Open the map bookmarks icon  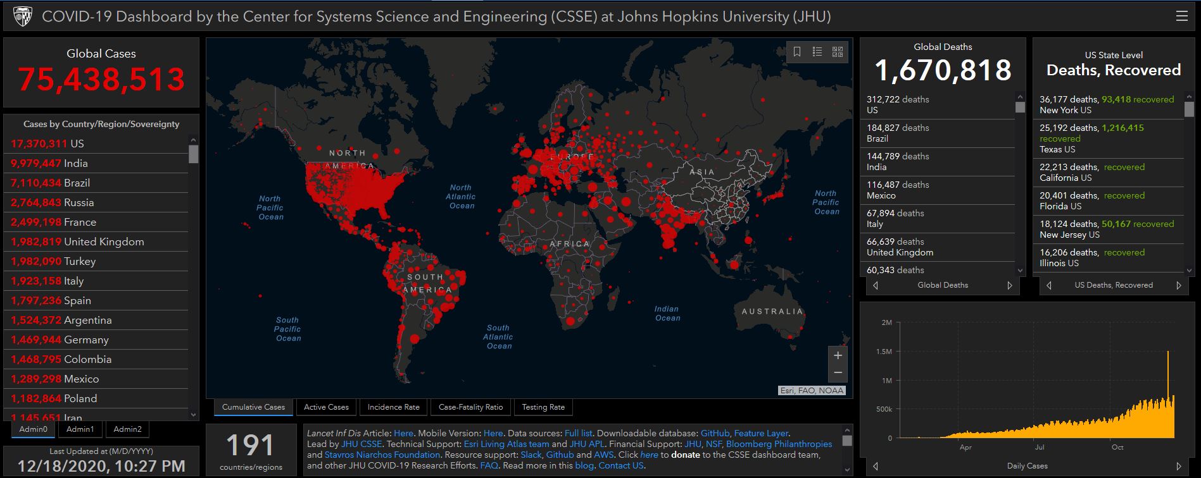click(797, 52)
